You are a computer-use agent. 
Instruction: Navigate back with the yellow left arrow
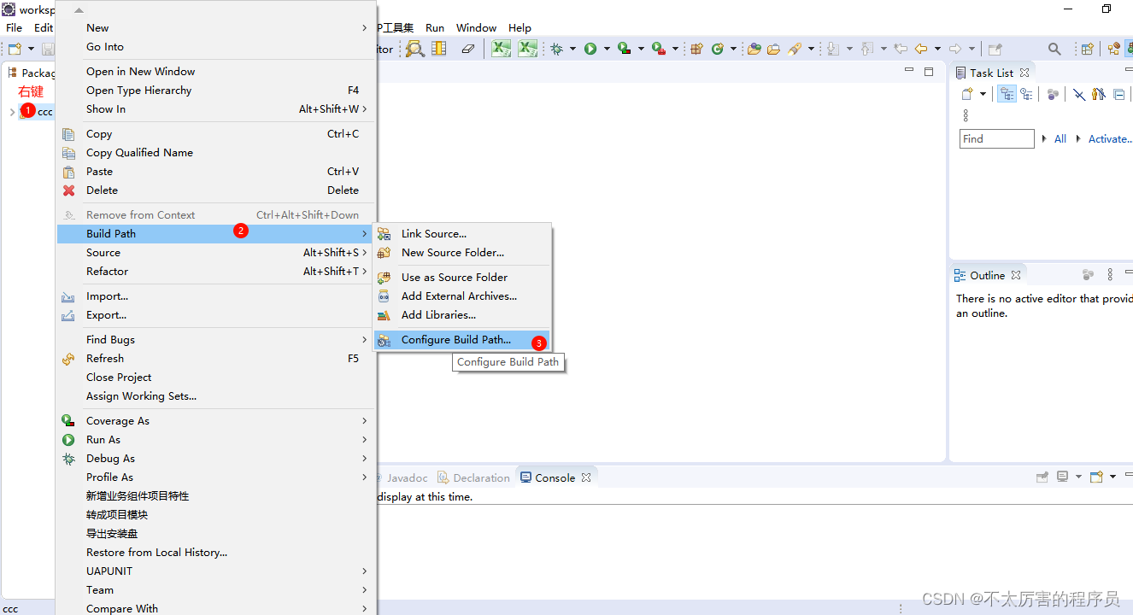coord(921,49)
